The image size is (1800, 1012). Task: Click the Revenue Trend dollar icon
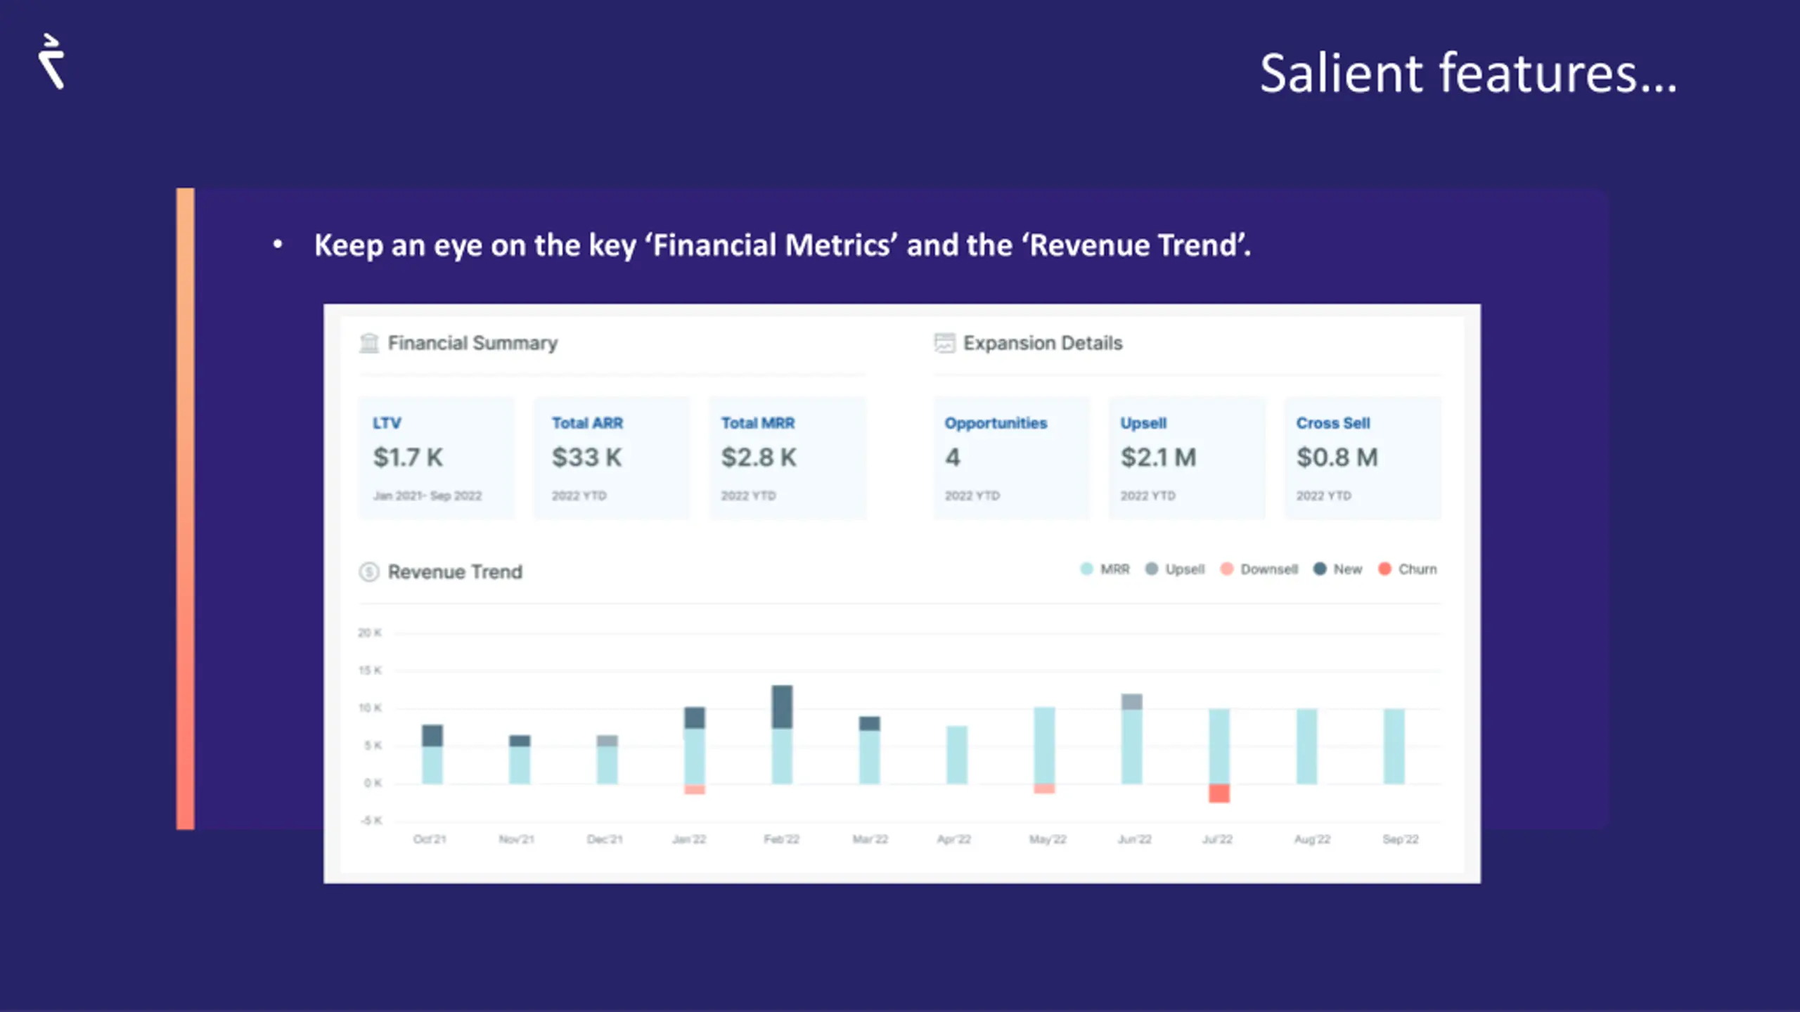tap(369, 571)
